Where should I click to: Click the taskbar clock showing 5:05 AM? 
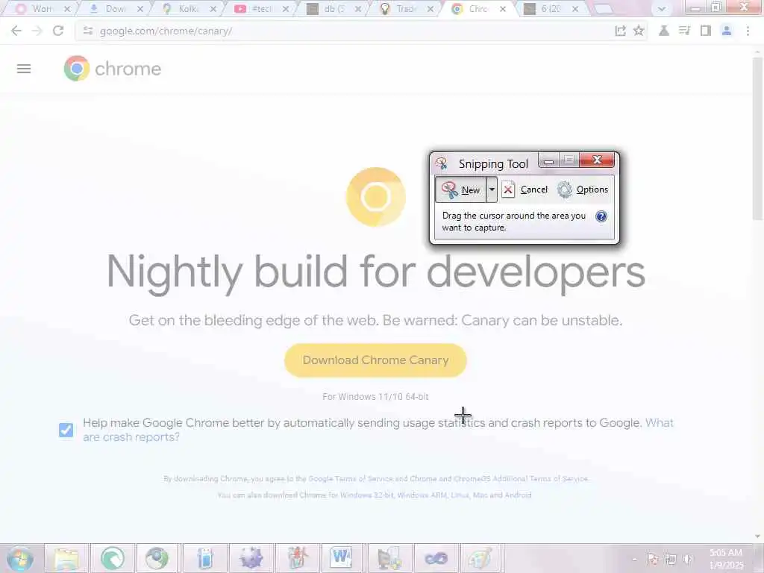pyautogui.click(x=726, y=559)
